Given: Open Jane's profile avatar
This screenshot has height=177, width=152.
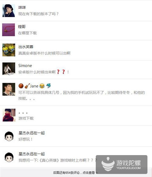Looking at the screenshot, I should [x=9, y=89].
